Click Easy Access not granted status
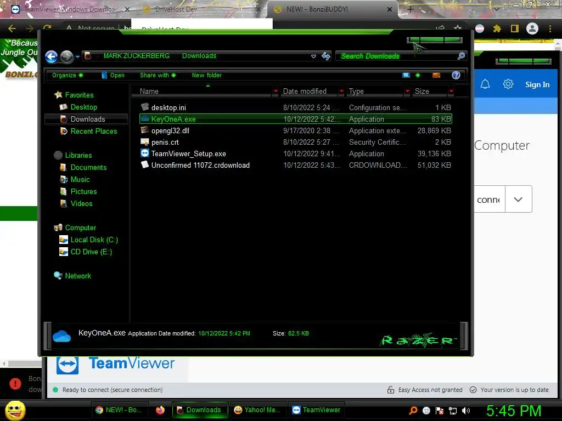This screenshot has height=421, width=562. pos(425,390)
